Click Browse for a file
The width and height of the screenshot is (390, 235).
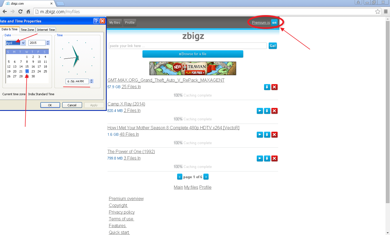[193, 54]
